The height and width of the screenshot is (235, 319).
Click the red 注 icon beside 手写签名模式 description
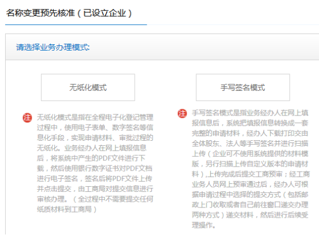tap(182, 113)
